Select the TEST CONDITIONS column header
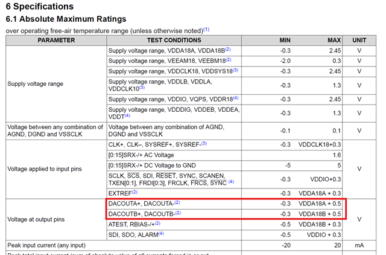This screenshot has height=255, width=386. tap(174, 40)
